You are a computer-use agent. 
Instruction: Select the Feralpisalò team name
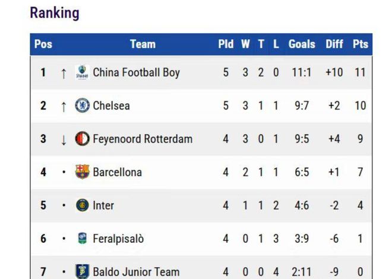[118, 239]
